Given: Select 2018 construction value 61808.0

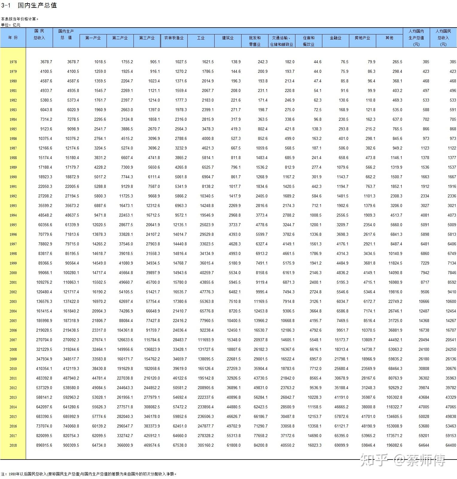Looking at the screenshot, I should click(x=234, y=445).
